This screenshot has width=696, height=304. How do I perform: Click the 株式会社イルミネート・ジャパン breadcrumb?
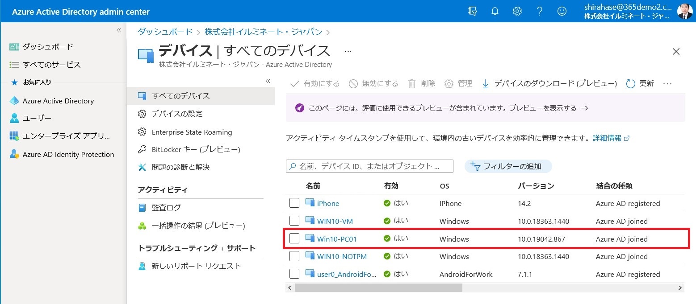point(263,32)
